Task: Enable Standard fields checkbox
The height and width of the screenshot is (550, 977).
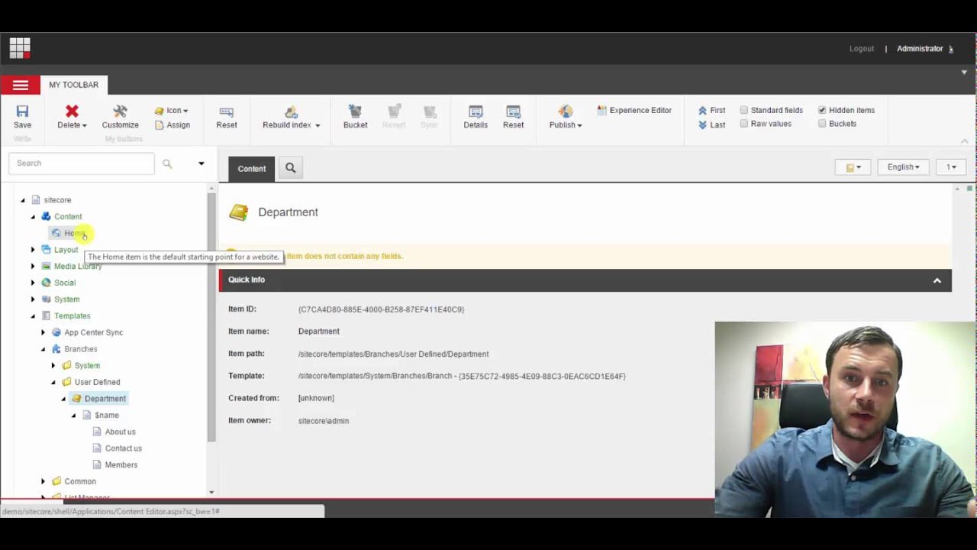Action: click(x=743, y=110)
